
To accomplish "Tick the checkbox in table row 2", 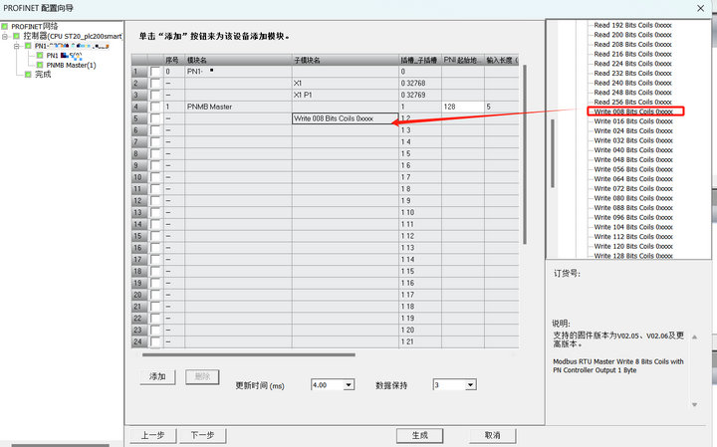I will (x=155, y=84).
